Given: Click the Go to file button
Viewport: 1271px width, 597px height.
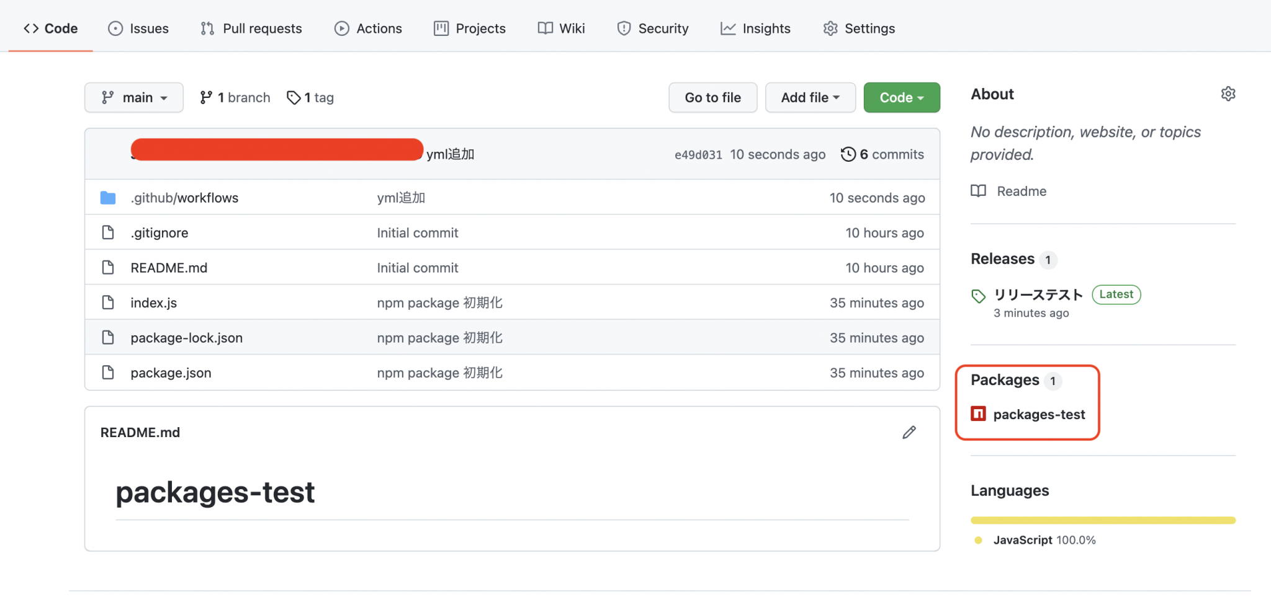Looking at the screenshot, I should (712, 97).
